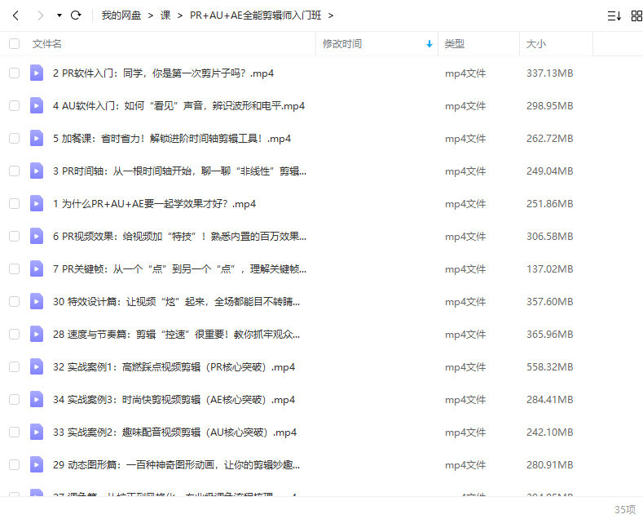Click video icon for 32 实战案例1 file
Viewport: 643px width, 519px height.
(x=37, y=367)
